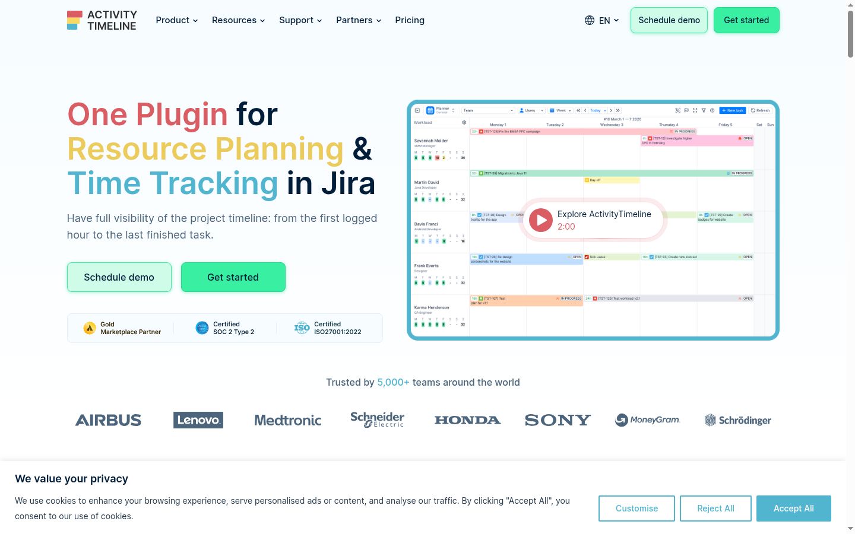Viewport: 855px width, 534px height.
Task: Click the Martin David row name
Action: pyautogui.click(x=426, y=182)
